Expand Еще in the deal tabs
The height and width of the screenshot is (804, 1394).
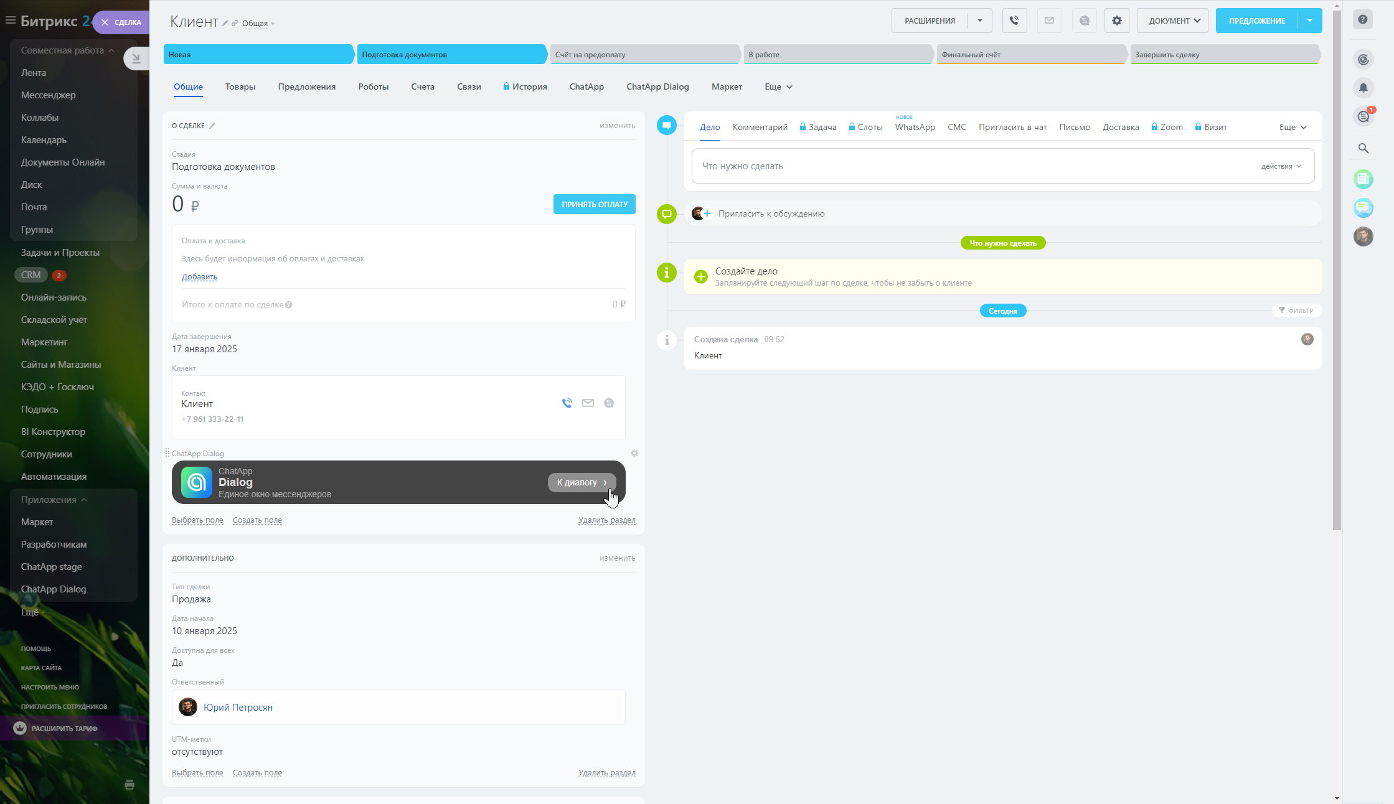(x=778, y=86)
